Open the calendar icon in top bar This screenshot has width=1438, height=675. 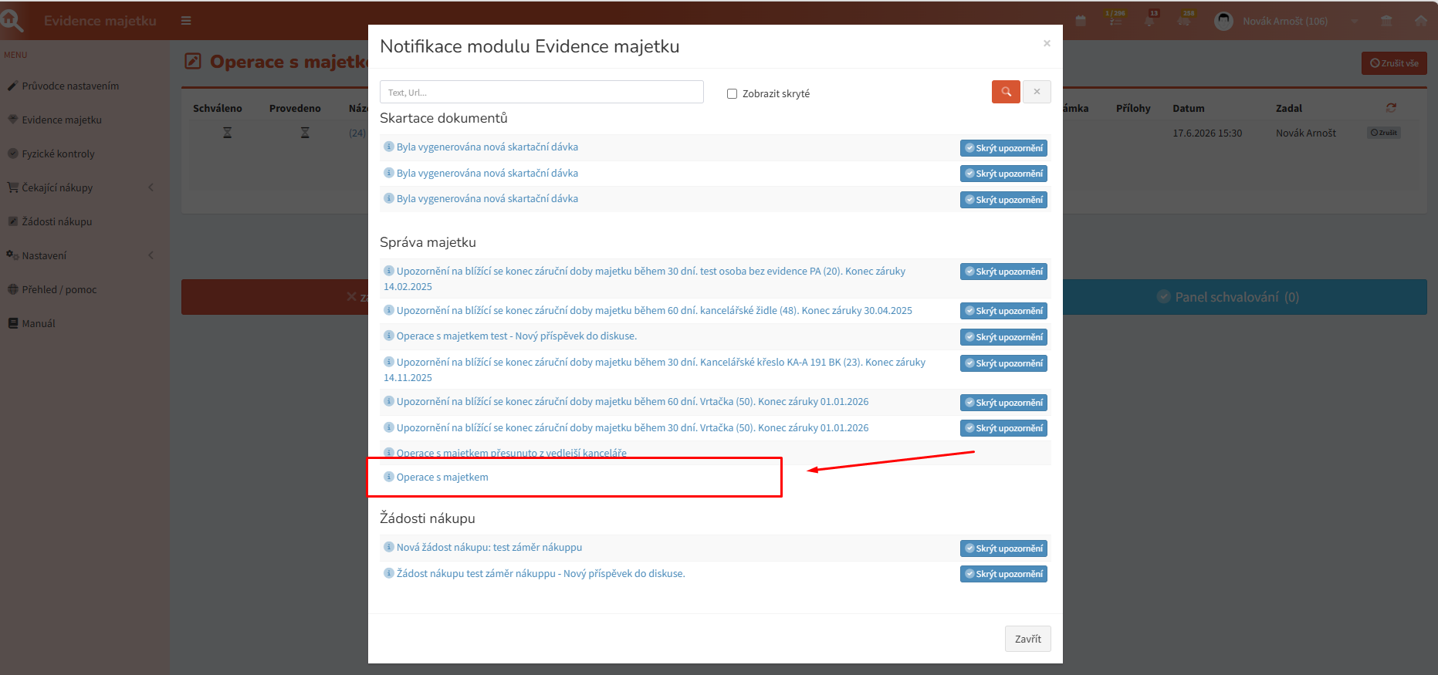pos(1081,21)
